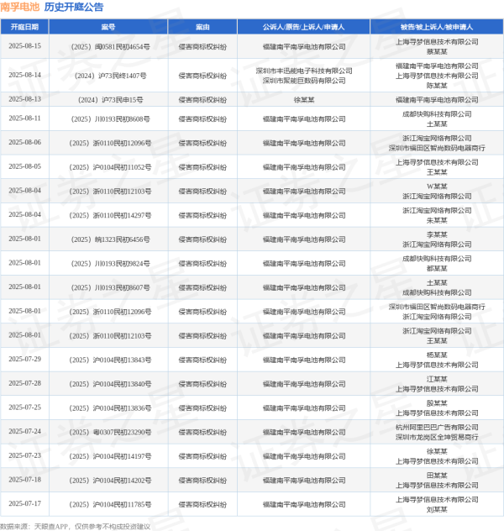Click the date 2025-08-06
The image size is (504, 531).
(x=24, y=143)
